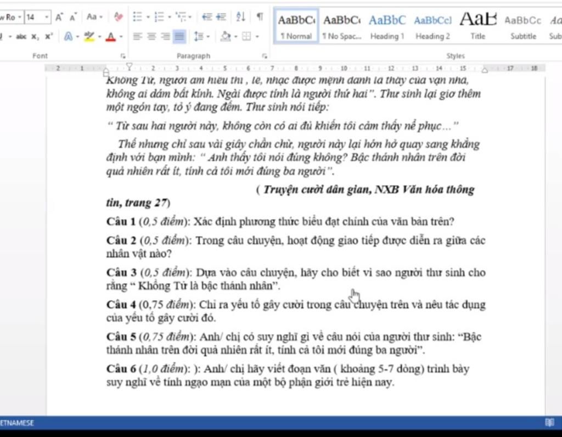Toggle strikethrough formatting
Image resolution: width=562 pixels, height=437 pixels.
pos(21,37)
